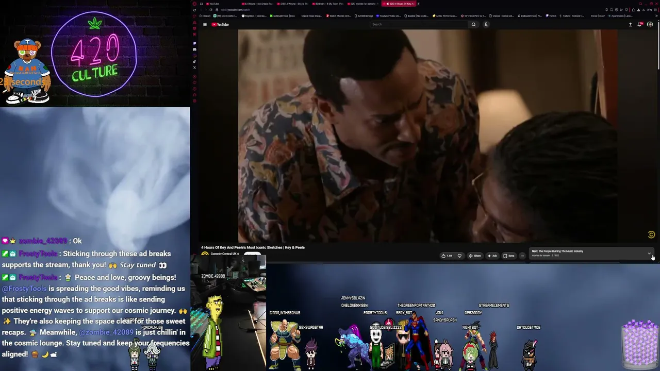Click the Key & Peele video player
Viewport: 660px width, 371px height.
click(x=427, y=136)
